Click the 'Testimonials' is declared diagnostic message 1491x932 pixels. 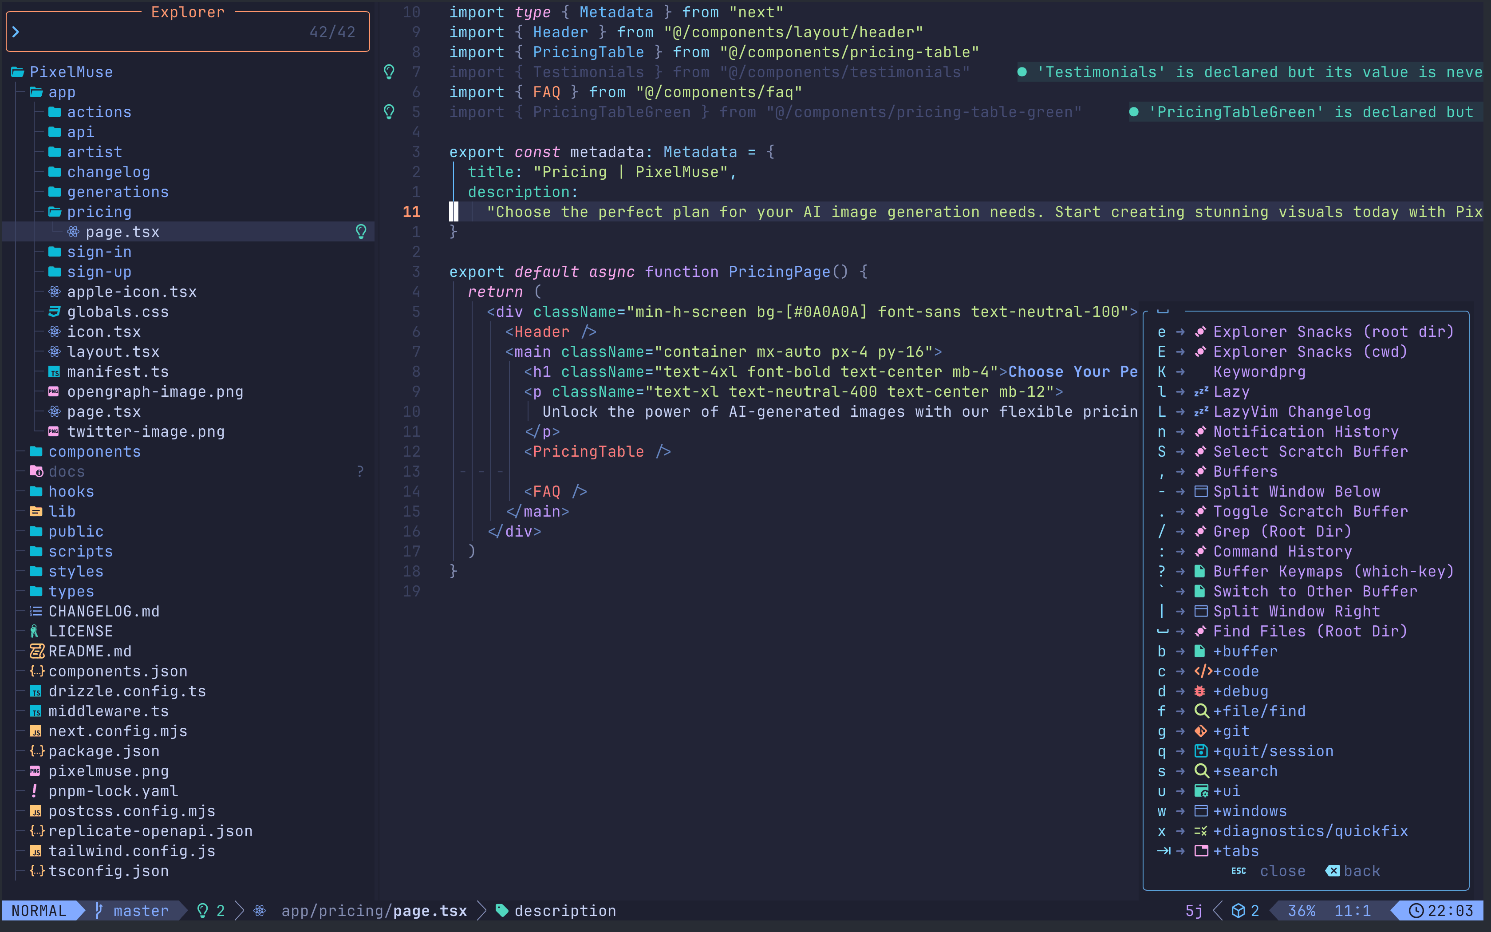click(1250, 72)
